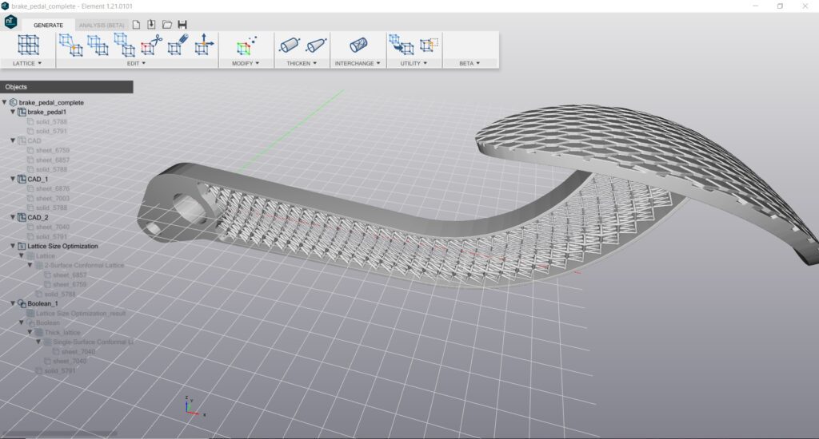The image size is (819, 439).
Task: Select Boolean_1 in the Objects tree
Action: (42, 304)
